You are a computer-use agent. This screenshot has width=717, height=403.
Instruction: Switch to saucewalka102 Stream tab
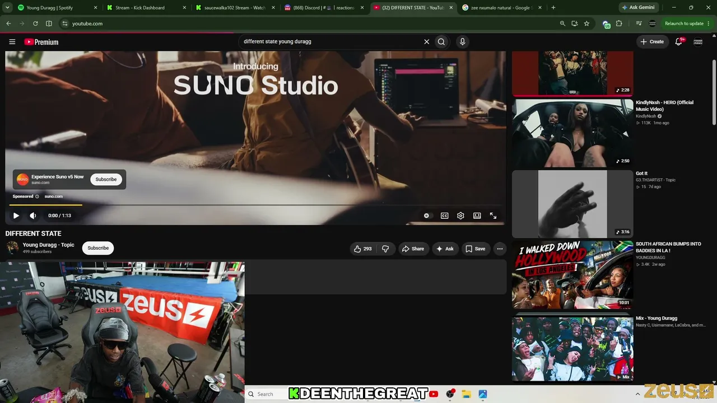click(234, 8)
